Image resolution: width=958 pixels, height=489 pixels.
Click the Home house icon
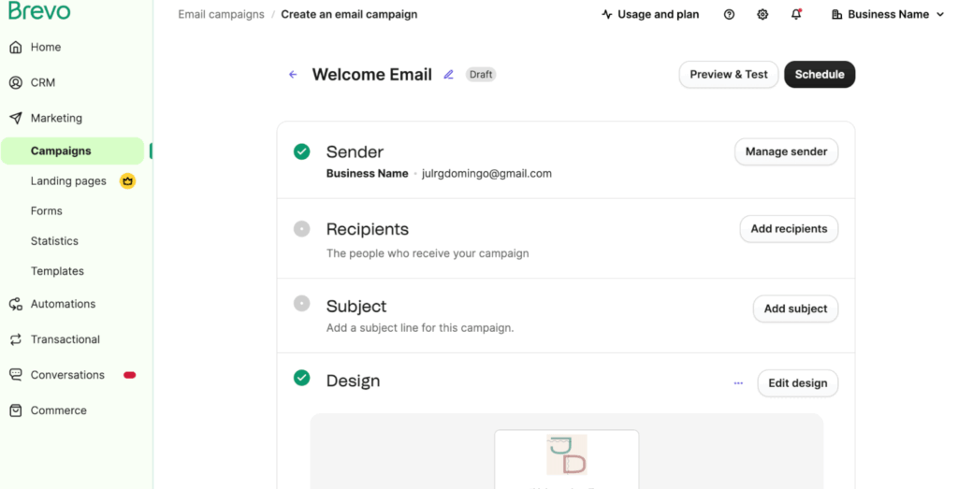16,47
